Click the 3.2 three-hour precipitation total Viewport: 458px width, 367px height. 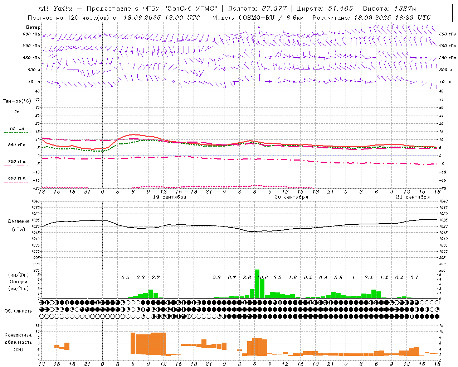pyautogui.click(x=277, y=278)
